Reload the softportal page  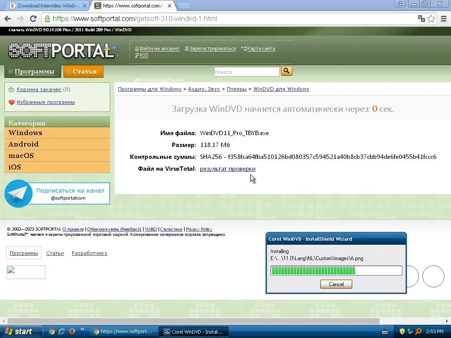point(33,19)
